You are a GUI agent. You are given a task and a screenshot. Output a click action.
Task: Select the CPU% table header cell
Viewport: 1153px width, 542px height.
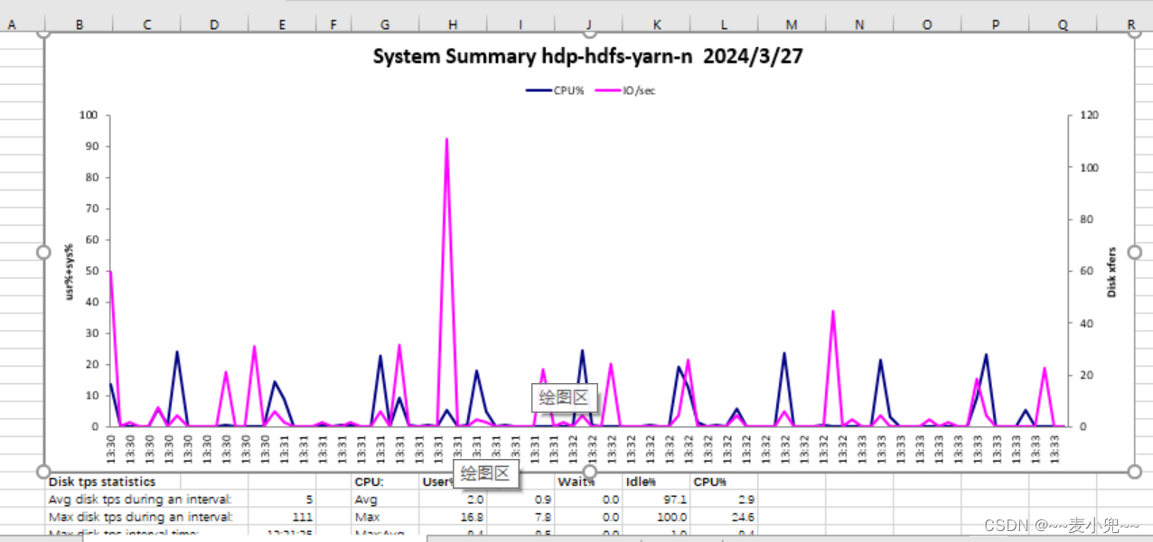724,481
